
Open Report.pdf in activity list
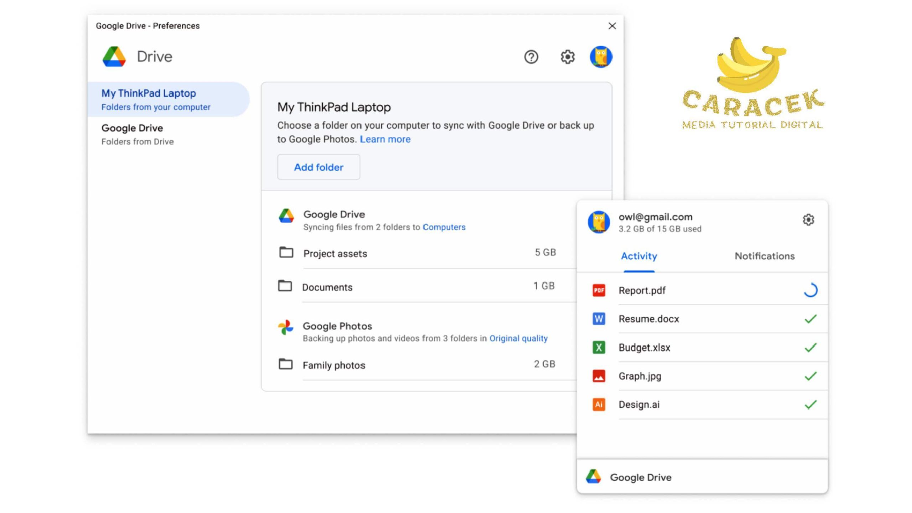pyautogui.click(x=642, y=291)
